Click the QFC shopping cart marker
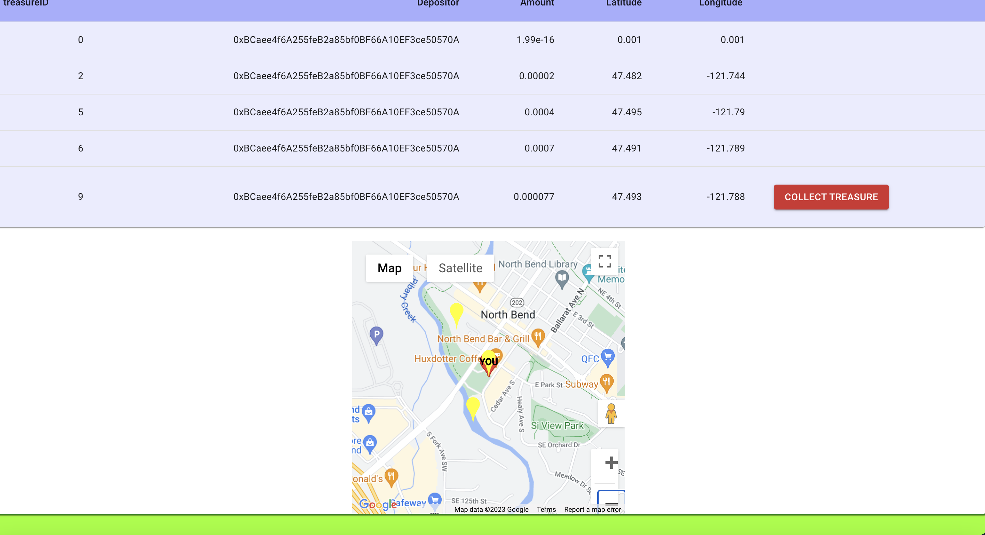Viewport: 985px width, 535px height. click(607, 357)
